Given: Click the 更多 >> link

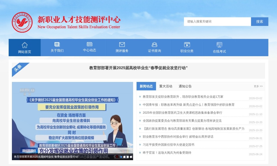Looking at the screenshot, I should 258,86.
